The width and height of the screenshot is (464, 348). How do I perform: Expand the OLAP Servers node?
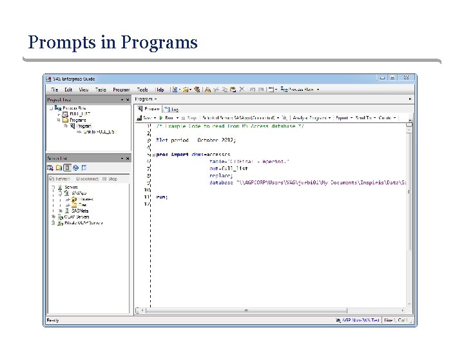coord(53,217)
